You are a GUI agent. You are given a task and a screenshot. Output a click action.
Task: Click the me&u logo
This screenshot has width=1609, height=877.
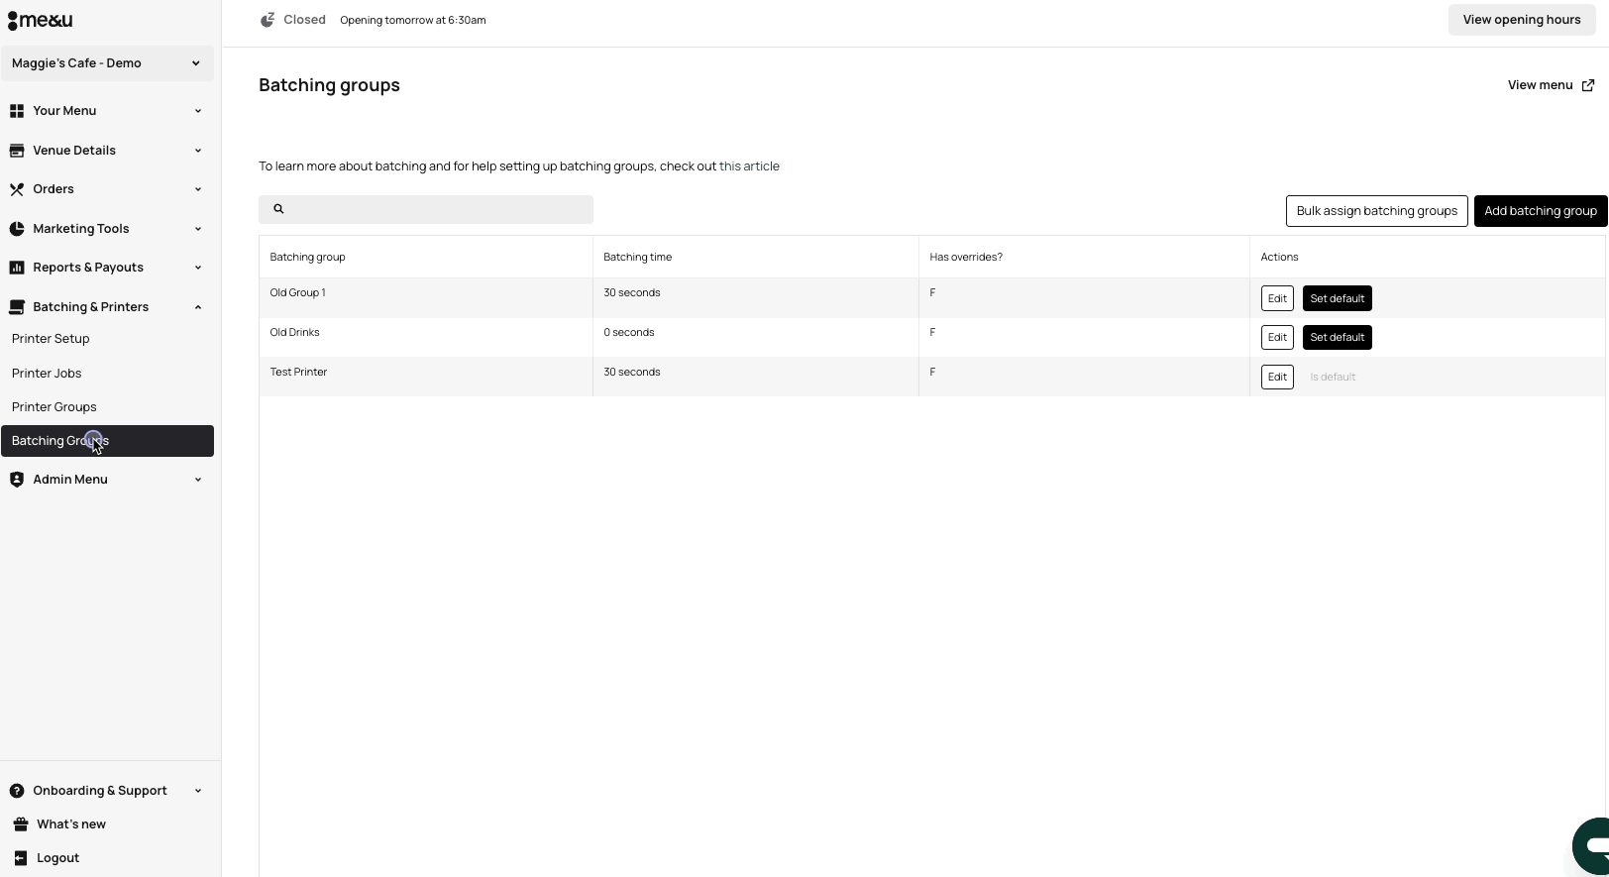[40, 21]
